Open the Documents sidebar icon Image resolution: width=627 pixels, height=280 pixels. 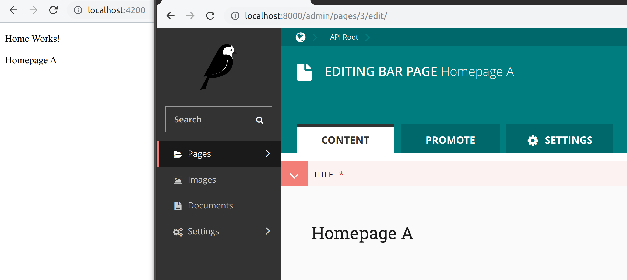pyautogui.click(x=178, y=205)
